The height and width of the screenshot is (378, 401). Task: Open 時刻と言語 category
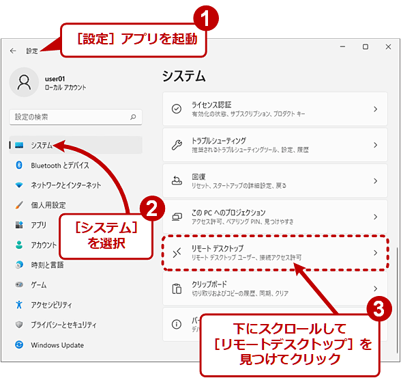[x=47, y=265]
